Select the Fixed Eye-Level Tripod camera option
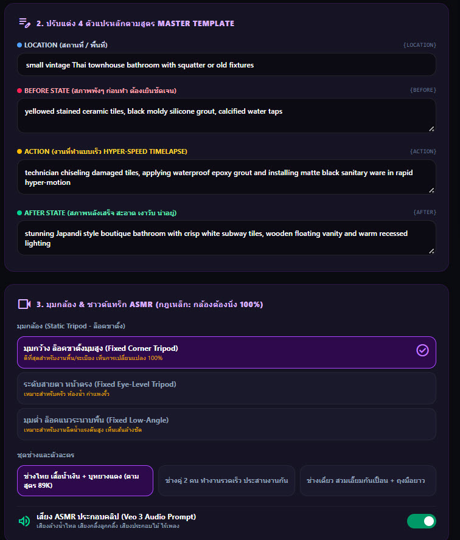The width and height of the screenshot is (460, 540). click(x=226, y=388)
